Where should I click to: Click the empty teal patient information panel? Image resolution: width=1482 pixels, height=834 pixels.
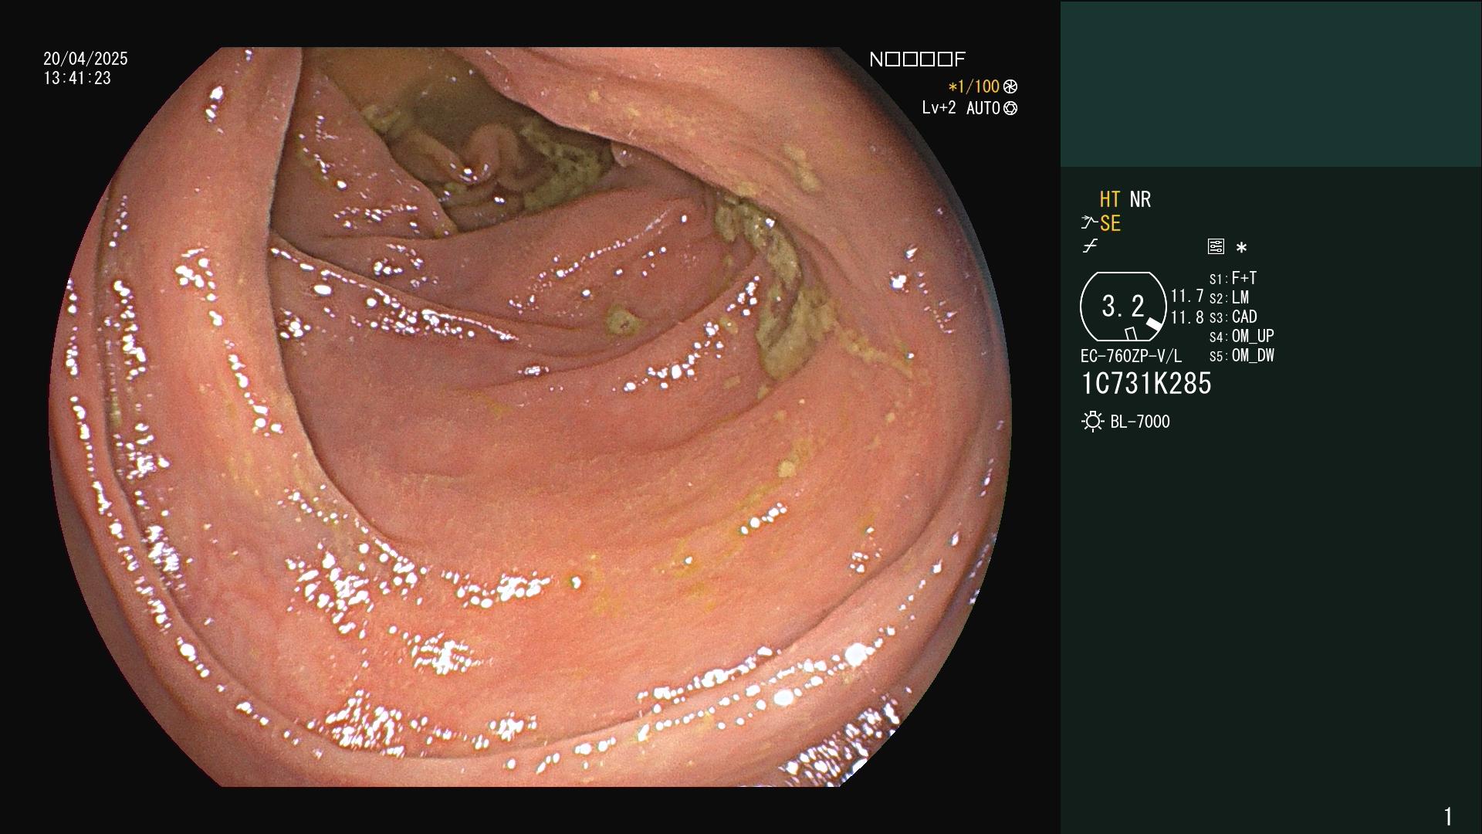[x=1271, y=83]
